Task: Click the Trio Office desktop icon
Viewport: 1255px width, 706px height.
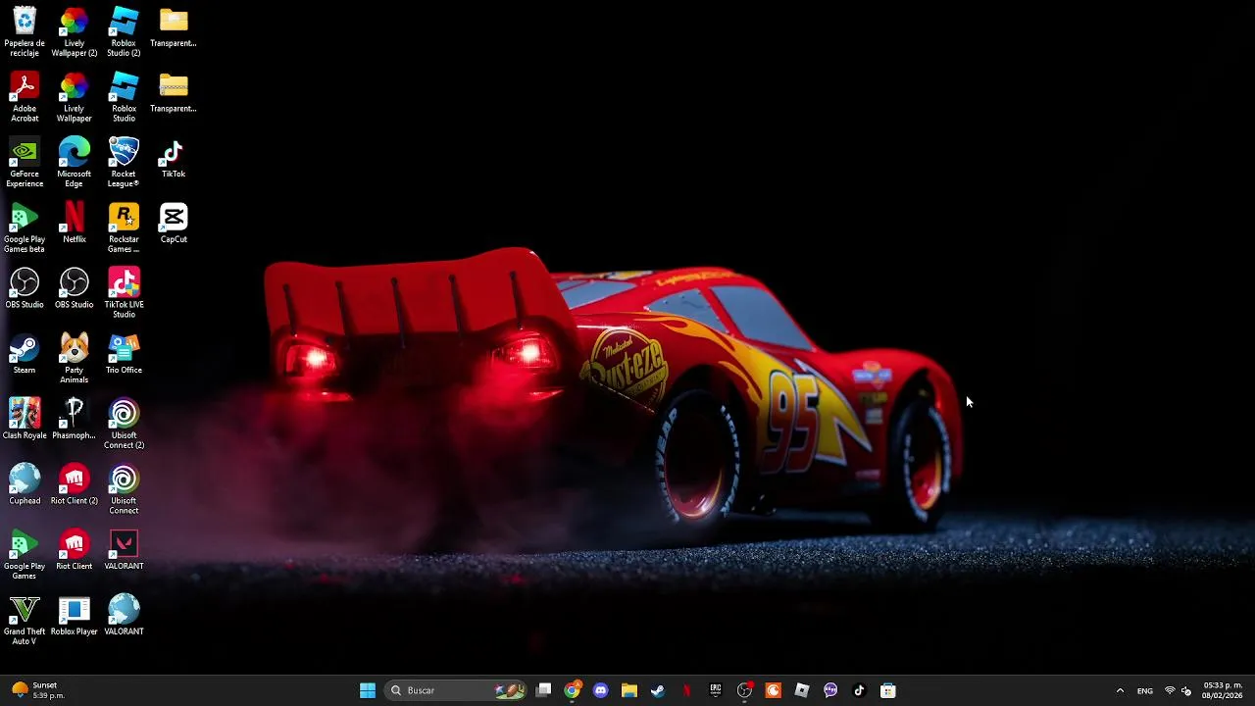Action: pos(124,354)
